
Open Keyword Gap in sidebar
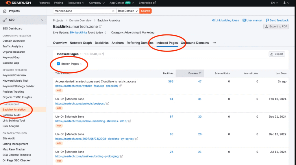[11, 57]
